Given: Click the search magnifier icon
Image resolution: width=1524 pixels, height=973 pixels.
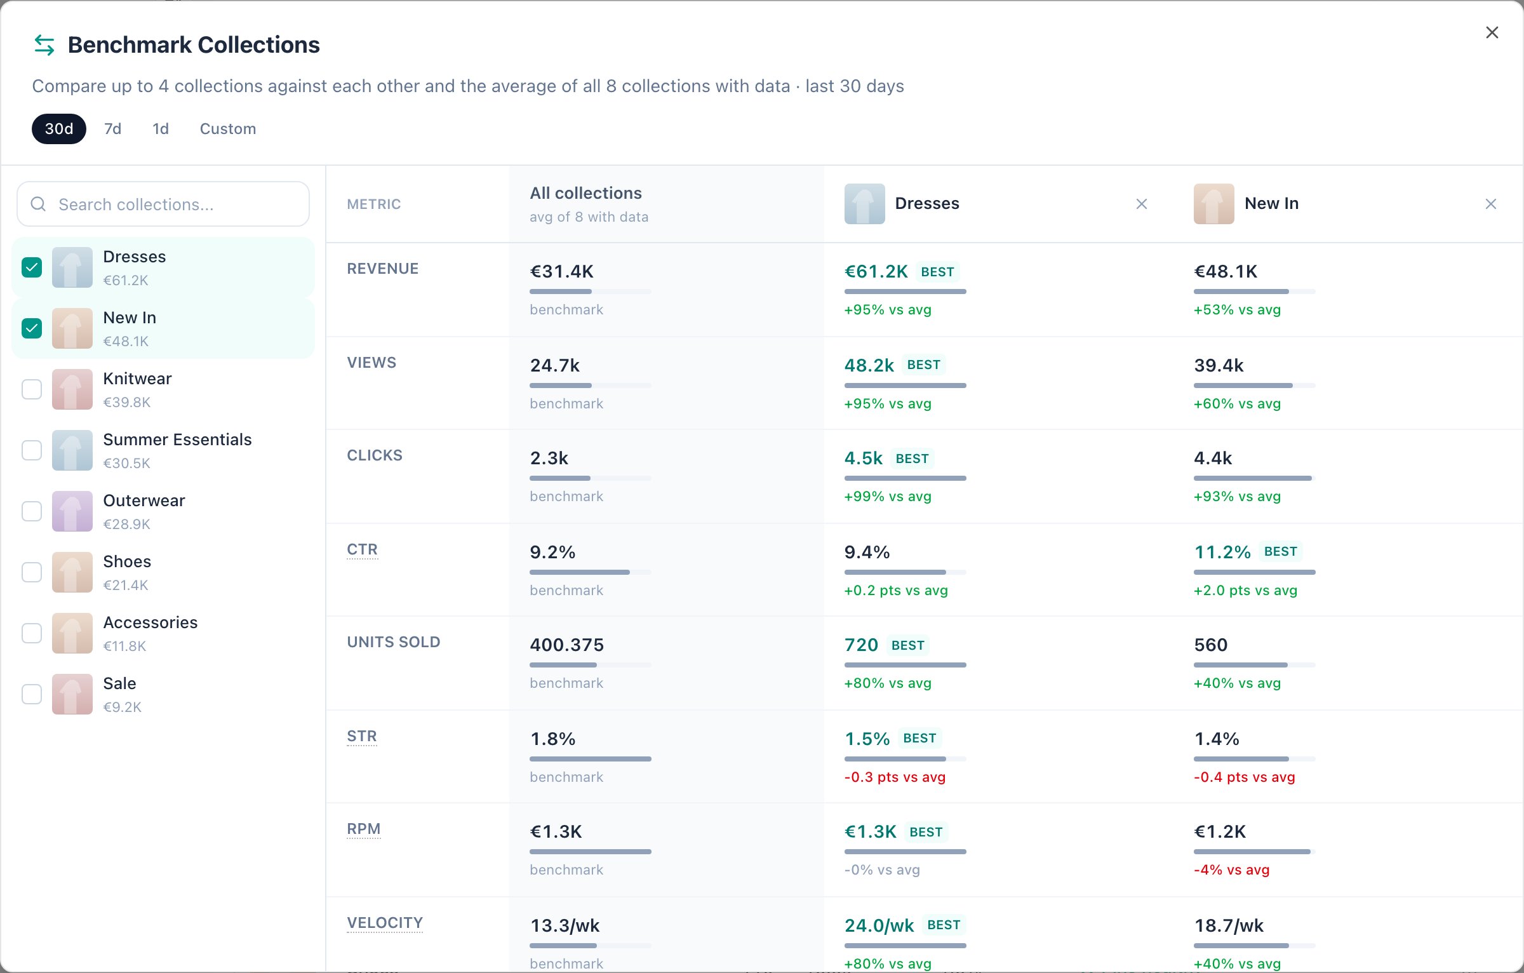Looking at the screenshot, I should 38,204.
